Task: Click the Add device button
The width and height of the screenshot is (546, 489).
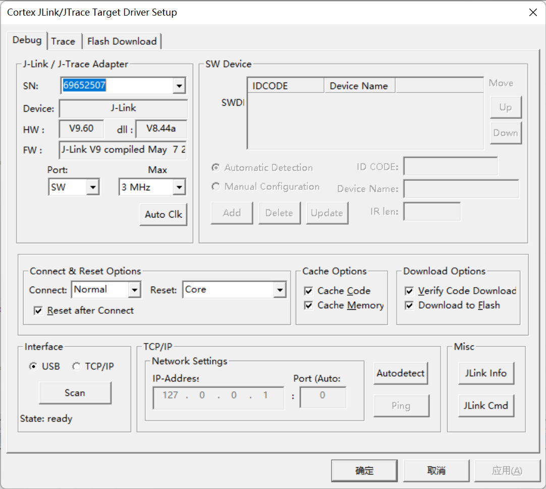Action: click(x=232, y=213)
